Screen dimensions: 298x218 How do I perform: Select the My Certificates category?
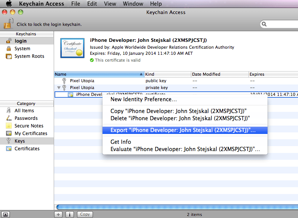[27, 133]
